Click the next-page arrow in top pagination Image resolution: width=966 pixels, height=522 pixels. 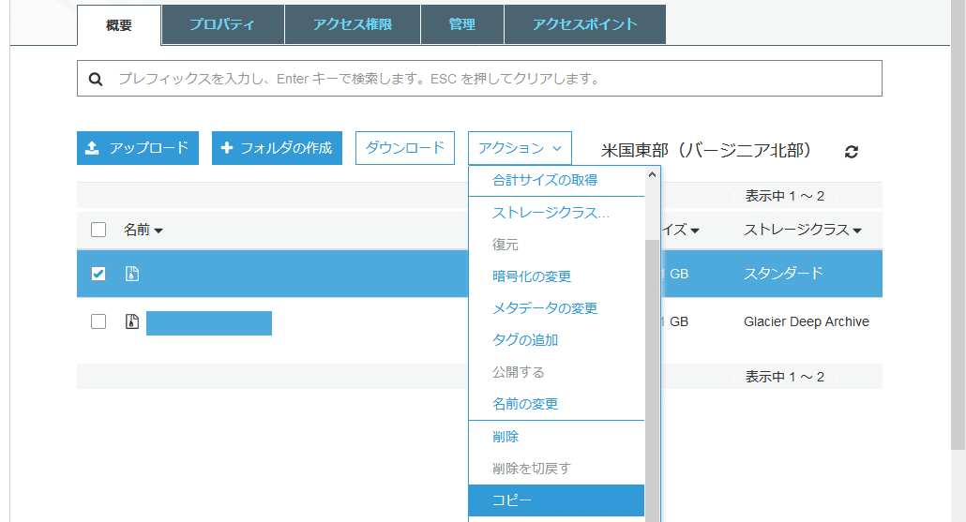836,197
